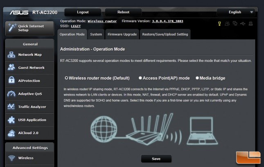Viewport: 264px width, 167px height.
Task: Click the guest users status icon
Action: tap(227, 24)
